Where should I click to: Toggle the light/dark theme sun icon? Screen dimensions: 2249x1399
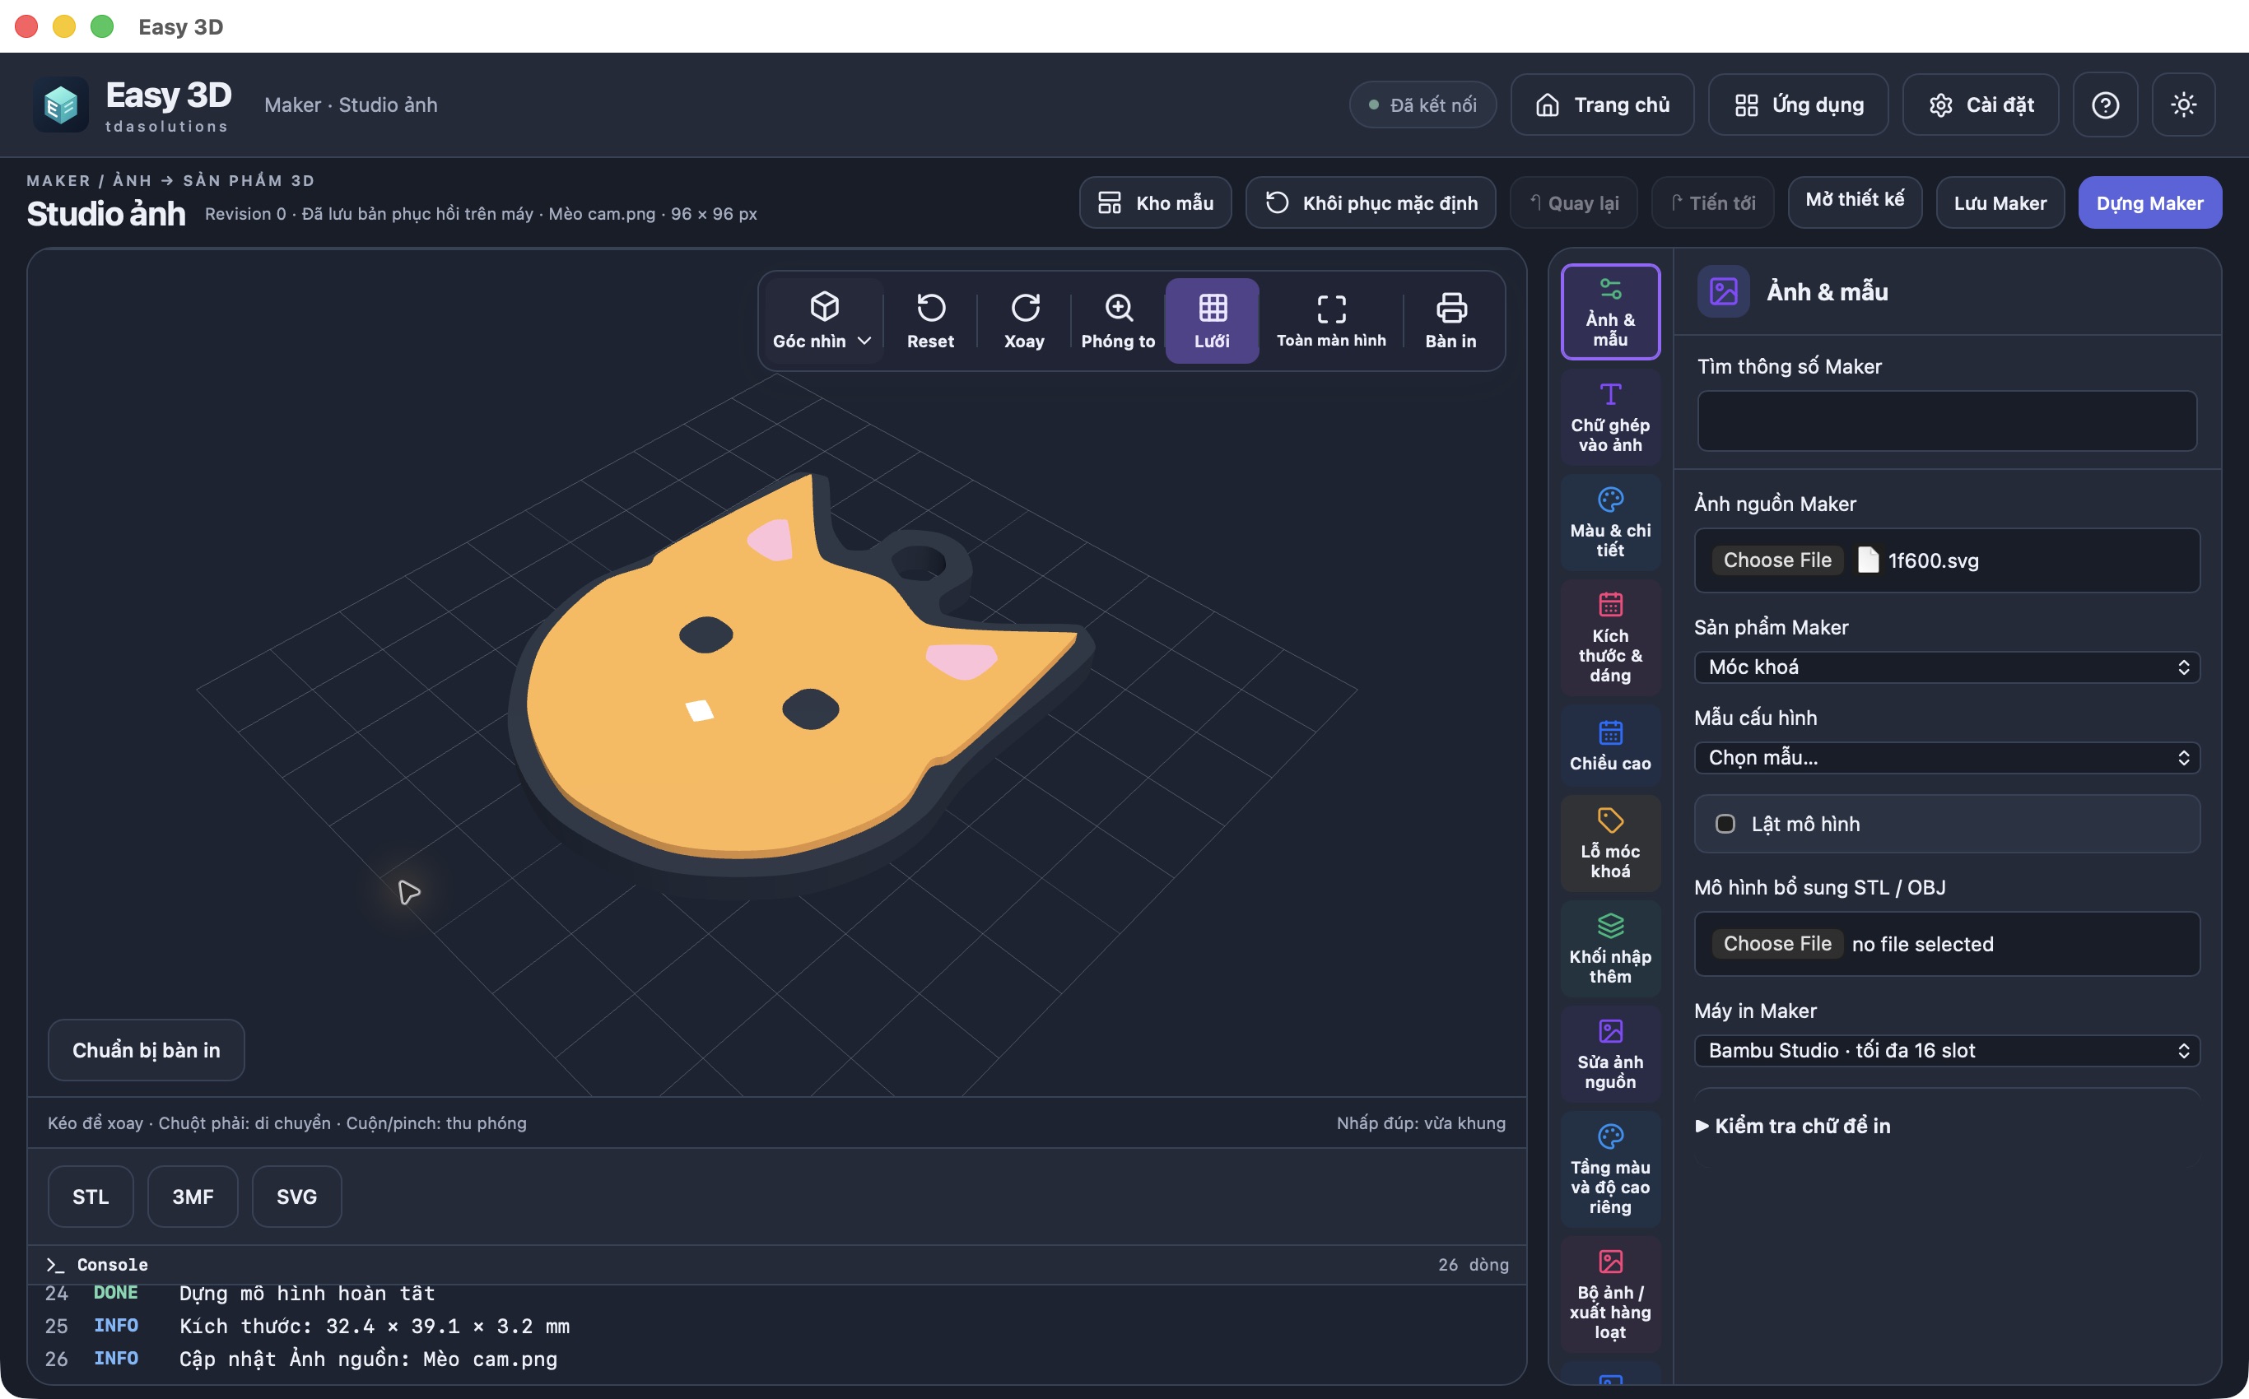[2183, 105]
